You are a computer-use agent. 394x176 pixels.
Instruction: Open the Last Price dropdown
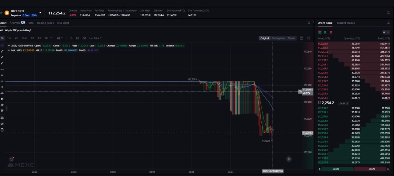(95, 38)
